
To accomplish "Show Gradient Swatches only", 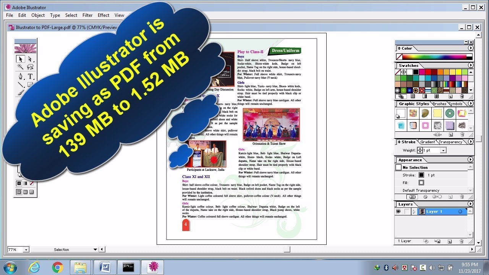I will (x=424, y=96).
